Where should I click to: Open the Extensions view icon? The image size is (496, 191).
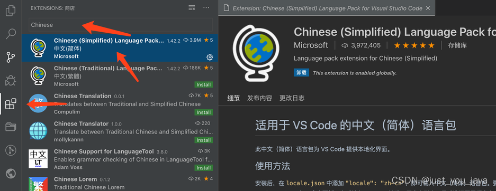tap(11, 104)
